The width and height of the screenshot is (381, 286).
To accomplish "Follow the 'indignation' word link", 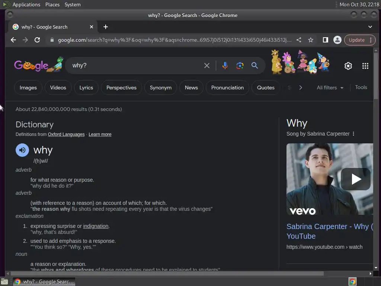I will (96, 226).
